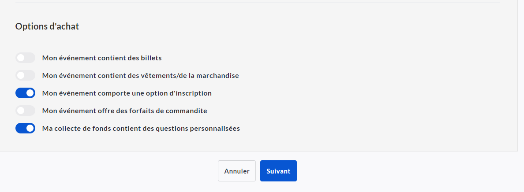This screenshot has height=192, width=524.
Task: Enable the forfaits de commandite switch
Action: (25, 111)
